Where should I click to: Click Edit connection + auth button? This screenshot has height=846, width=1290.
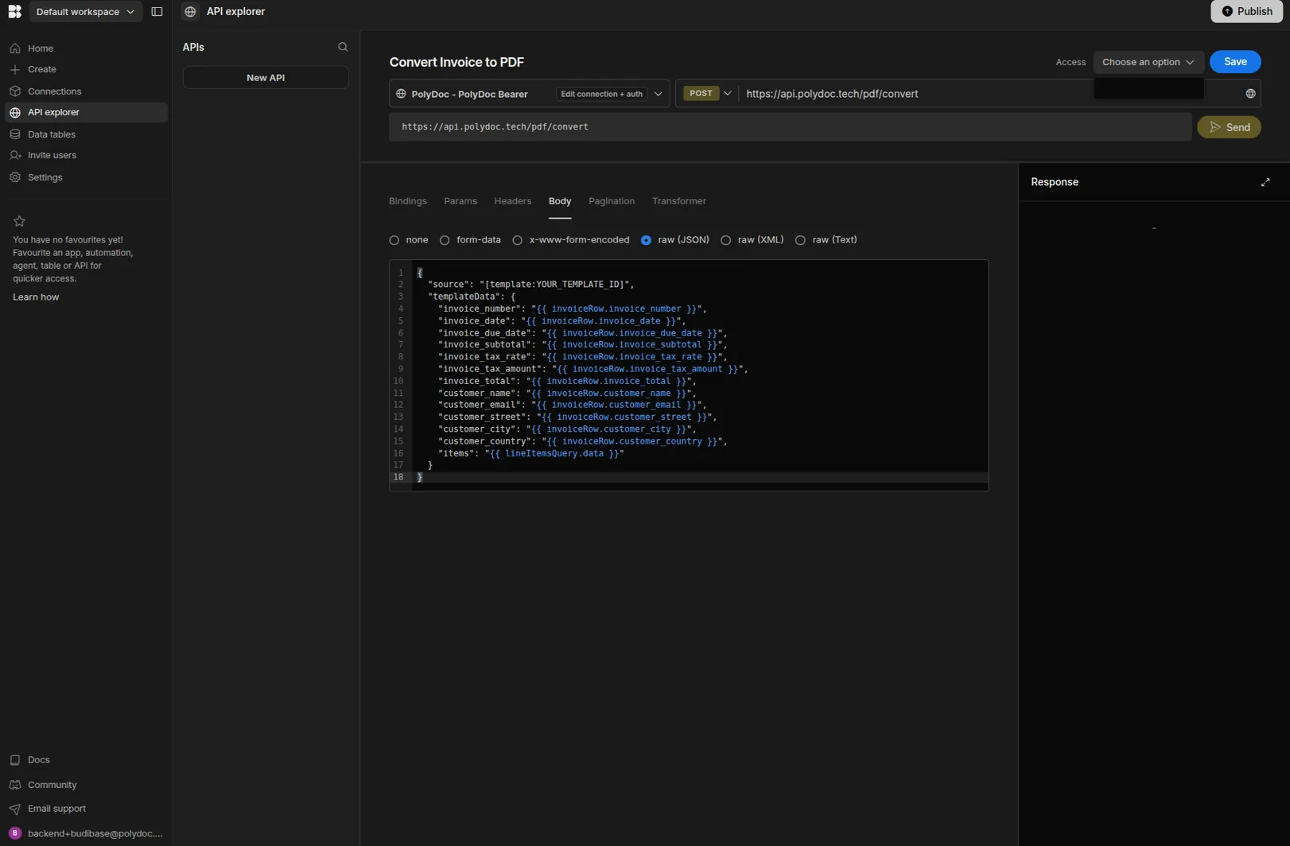click(x=601, y=94)
